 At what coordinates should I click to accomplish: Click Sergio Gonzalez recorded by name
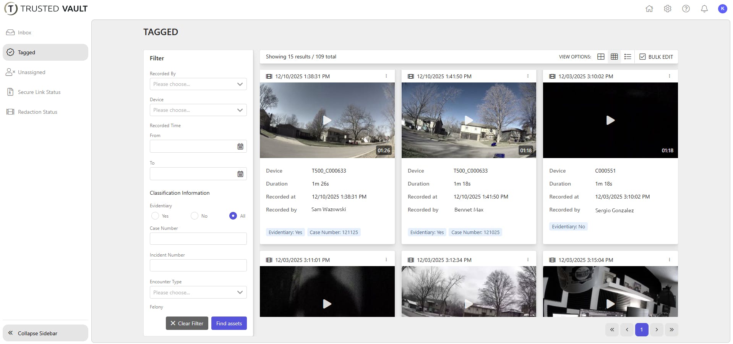click(x=615, y=210)
